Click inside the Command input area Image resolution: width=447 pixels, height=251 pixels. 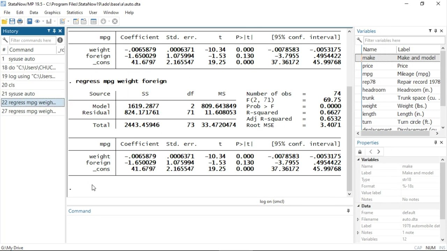(x=210, y=229)
